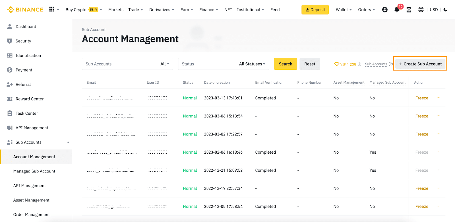Select USD currency setting

click(434, 10)
